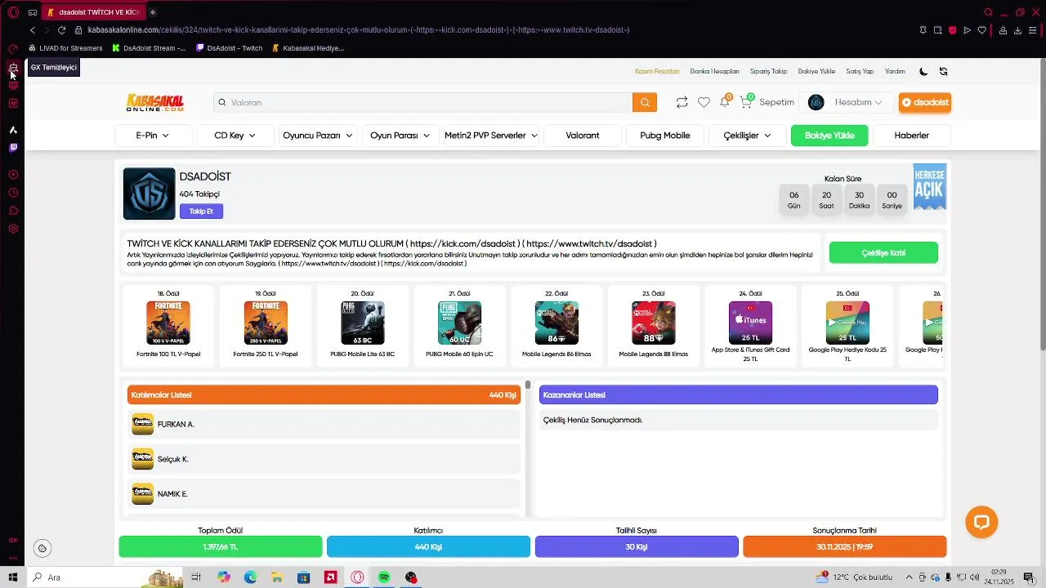
Task: Select PUBG Mobile 60 Epin UC prize
Action: [459, 325]
